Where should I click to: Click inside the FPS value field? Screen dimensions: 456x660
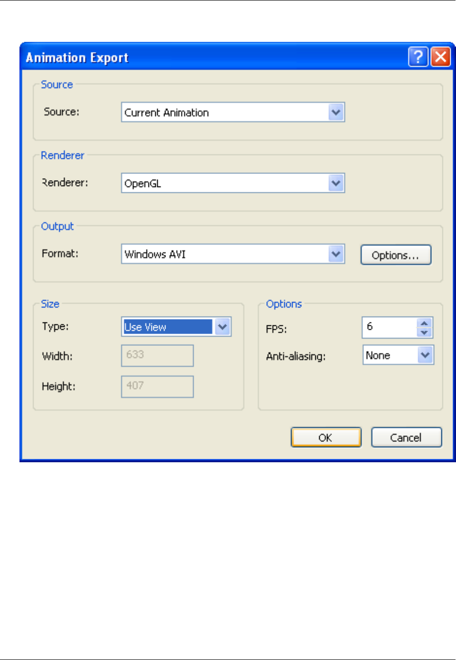[390, 327]
